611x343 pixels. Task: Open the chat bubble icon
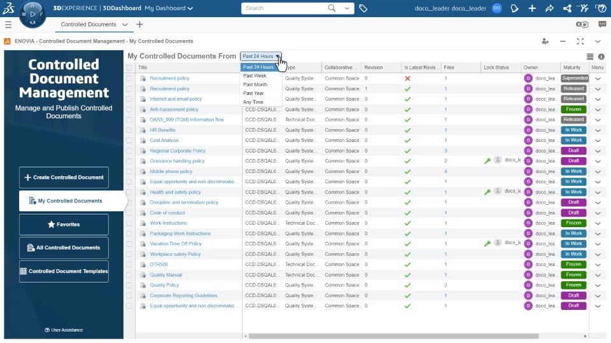click(x=602, y=25)
